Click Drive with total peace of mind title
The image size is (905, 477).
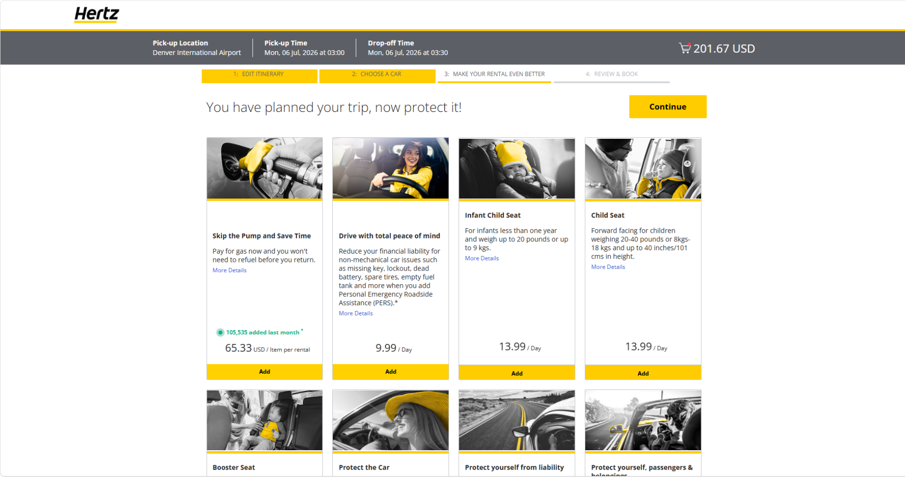pos(389,236)
